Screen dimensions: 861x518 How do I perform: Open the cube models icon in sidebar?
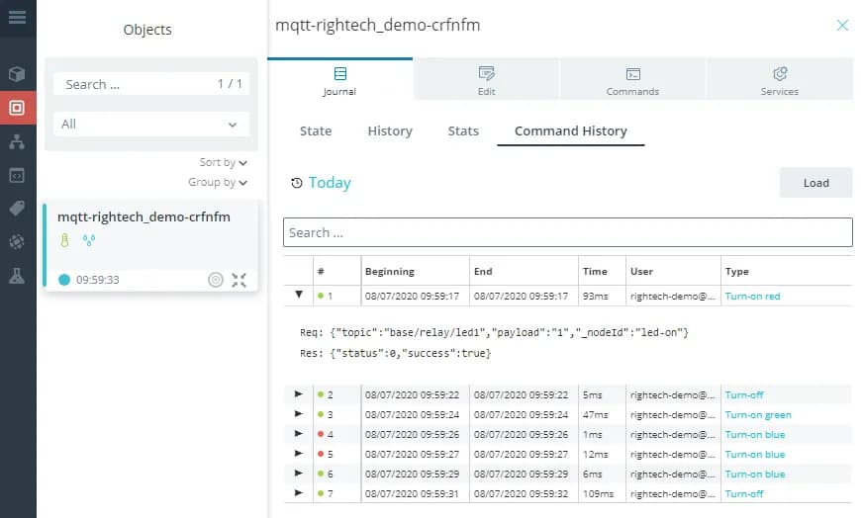point(17,74)
